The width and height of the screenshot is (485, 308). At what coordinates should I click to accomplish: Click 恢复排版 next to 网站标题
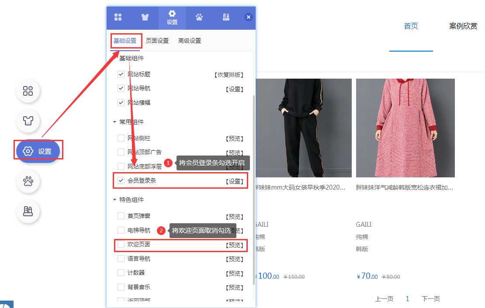click(229, 75)
